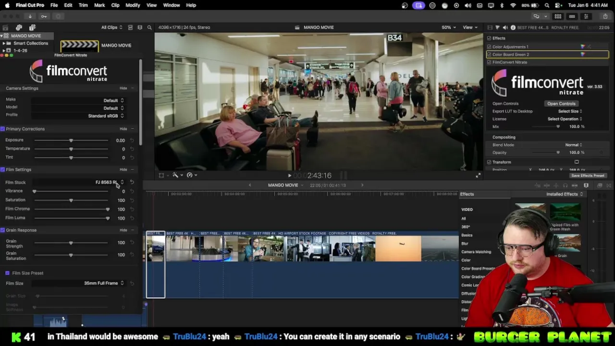Toggle the timeline panel icon
The image size is (615, 346).
[572, 16]
